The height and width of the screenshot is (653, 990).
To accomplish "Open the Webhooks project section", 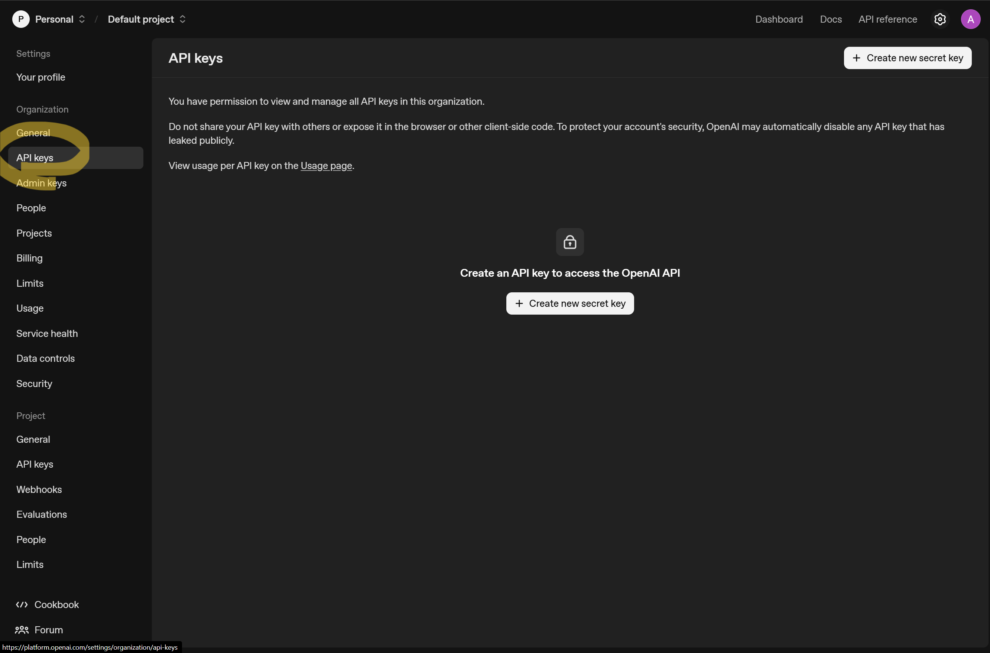I will point(39,489).
